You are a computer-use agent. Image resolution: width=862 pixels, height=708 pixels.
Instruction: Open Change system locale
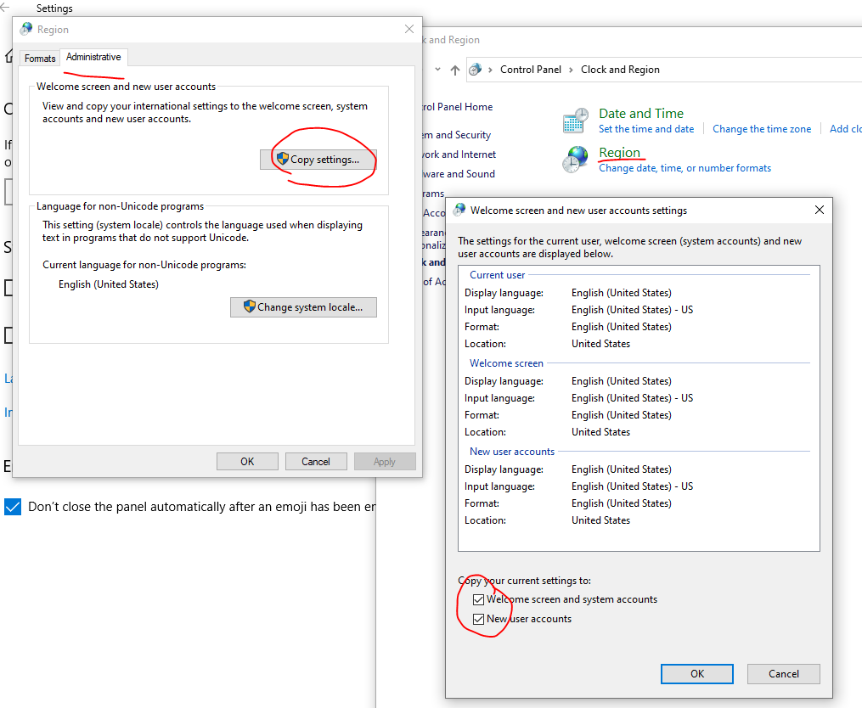pyautogui.click(x=303, y=307)
